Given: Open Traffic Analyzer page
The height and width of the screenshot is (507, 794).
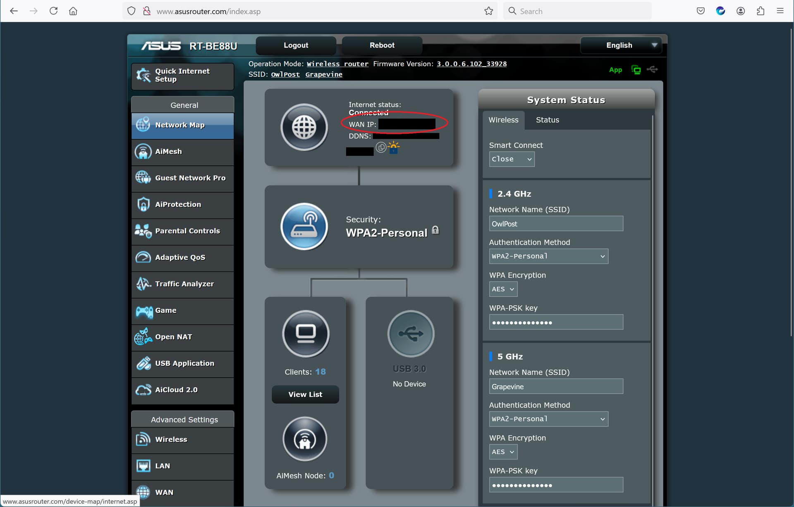Looking at the screenshot, I should click(183, 284).
